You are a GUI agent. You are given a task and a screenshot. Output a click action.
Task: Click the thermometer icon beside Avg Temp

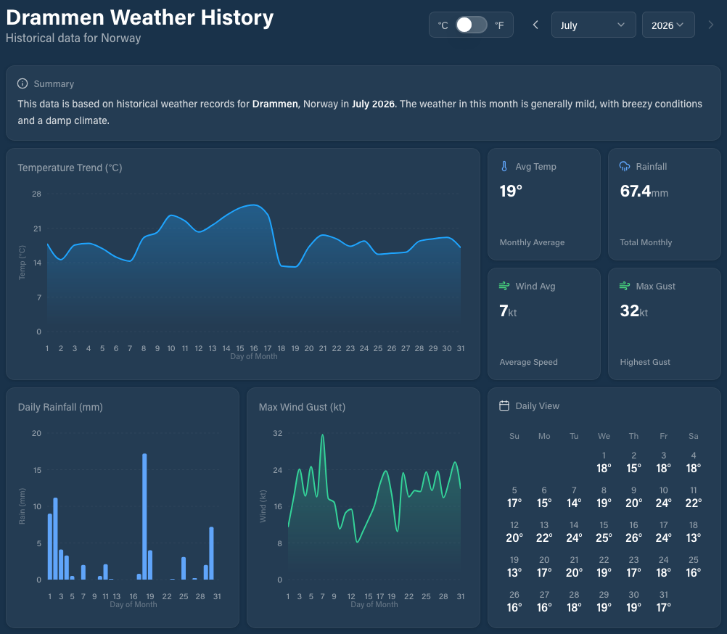504,166
